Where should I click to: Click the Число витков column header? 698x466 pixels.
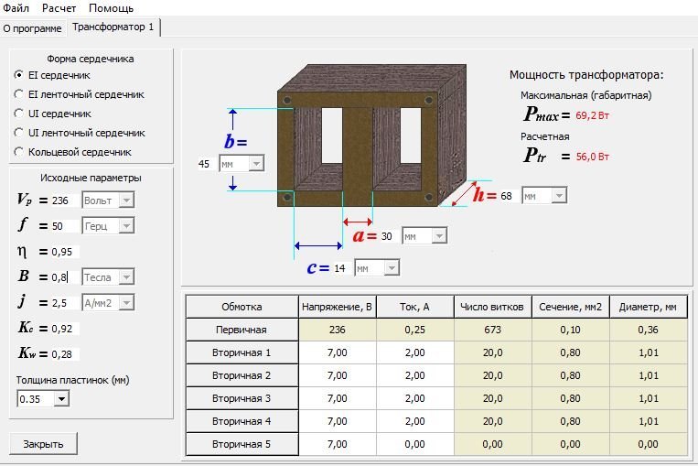492,307
